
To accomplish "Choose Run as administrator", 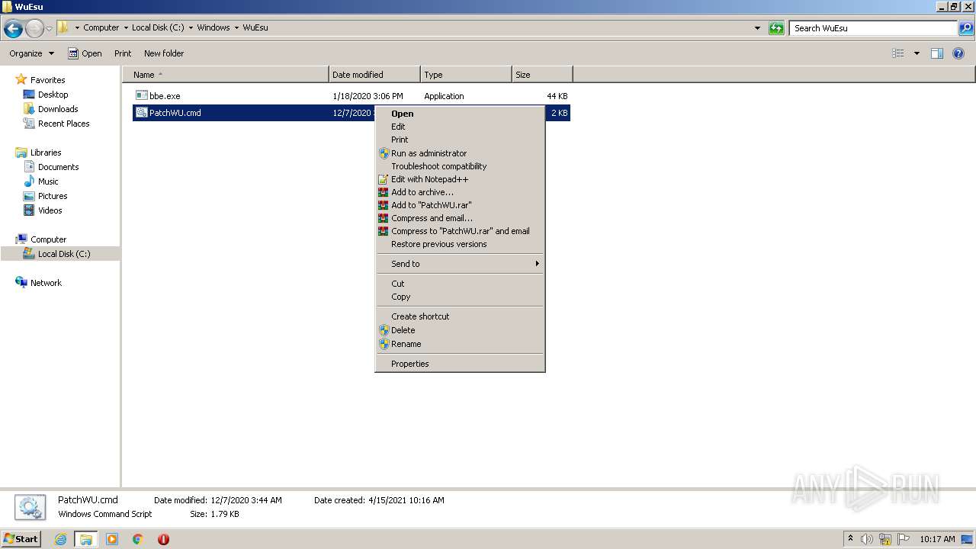I will coord(460,153).
